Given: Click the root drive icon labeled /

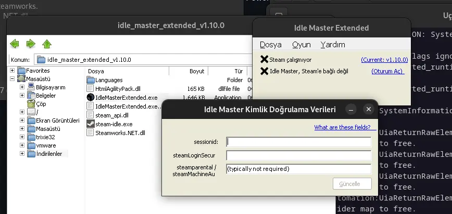Looking at the screenshot, I should [x=31, y=112].
